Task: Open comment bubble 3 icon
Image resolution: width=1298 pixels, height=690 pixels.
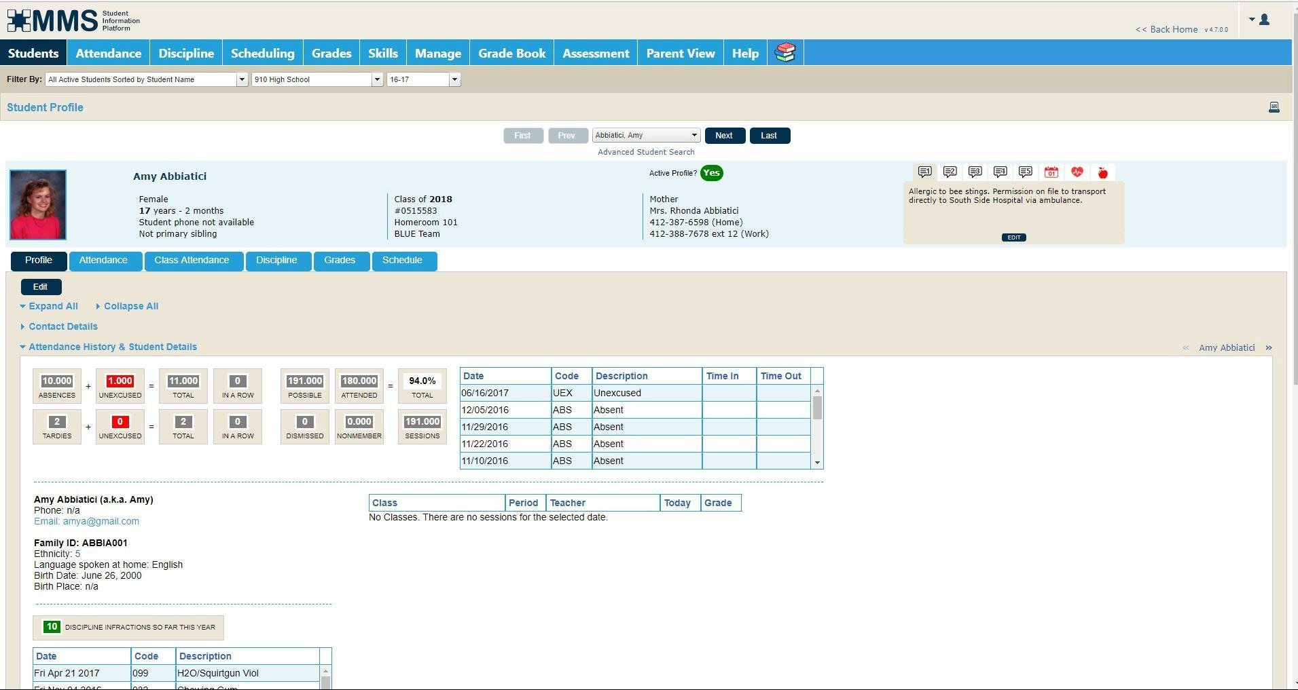Action: click(x=975, y=172)
